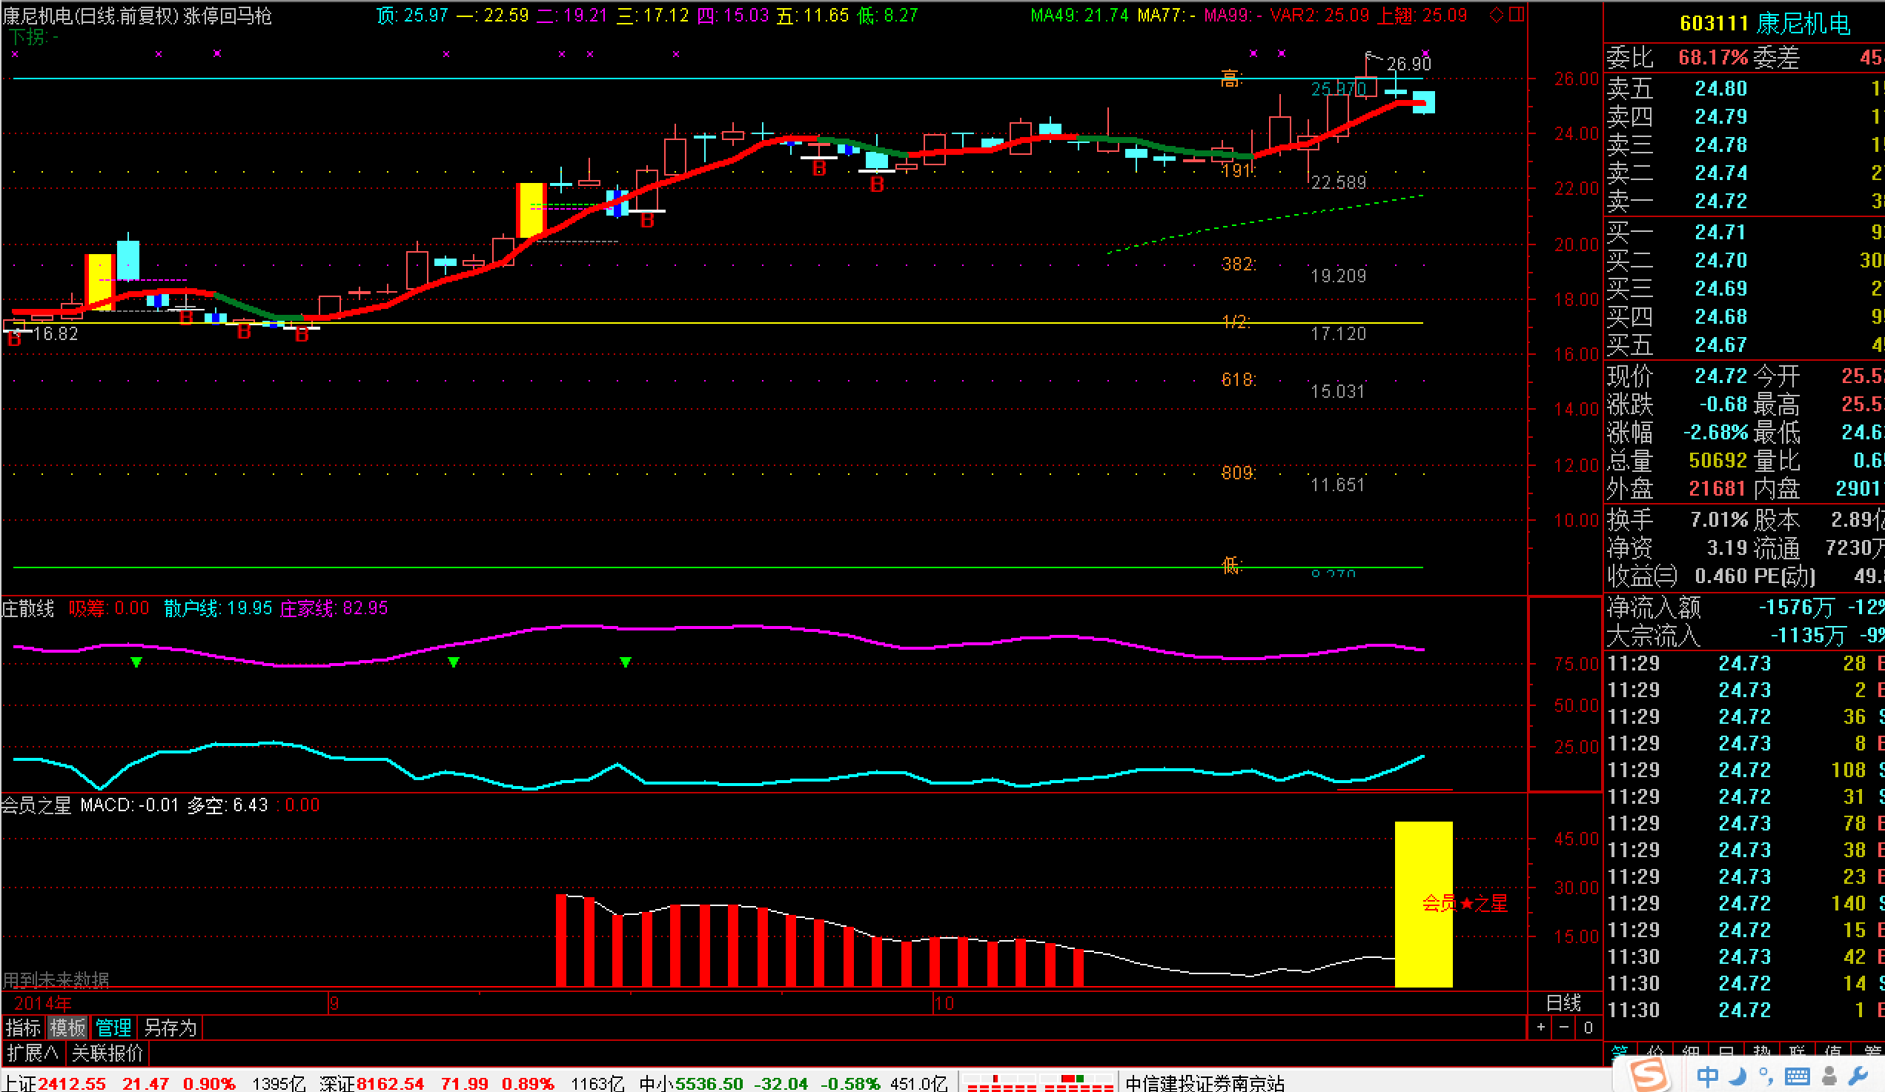
Task: Click the 委比 68.17% value
Action: [1713, 58]
